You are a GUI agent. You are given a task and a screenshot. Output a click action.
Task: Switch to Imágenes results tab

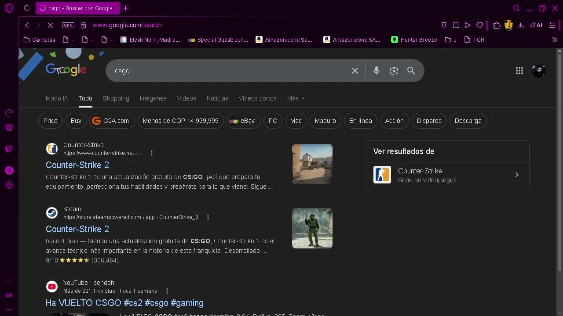[x=153, y=98]
